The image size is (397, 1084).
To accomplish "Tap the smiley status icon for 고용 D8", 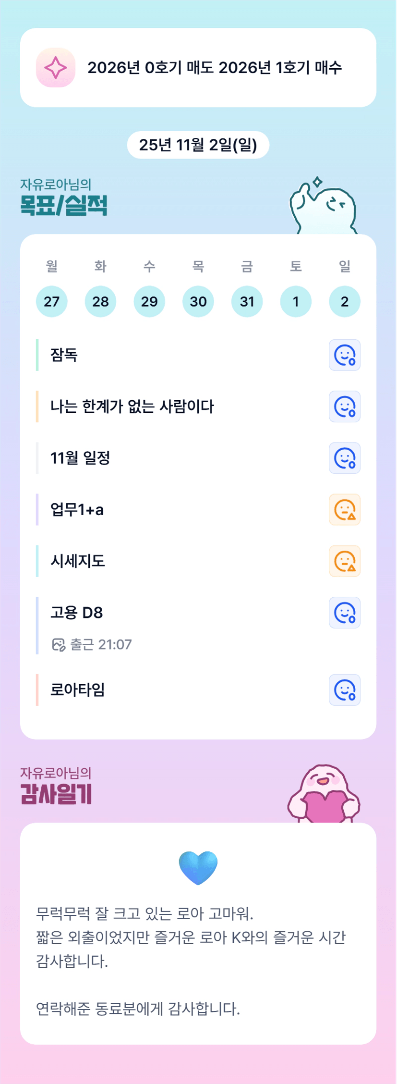I will (x=344, y=613).
